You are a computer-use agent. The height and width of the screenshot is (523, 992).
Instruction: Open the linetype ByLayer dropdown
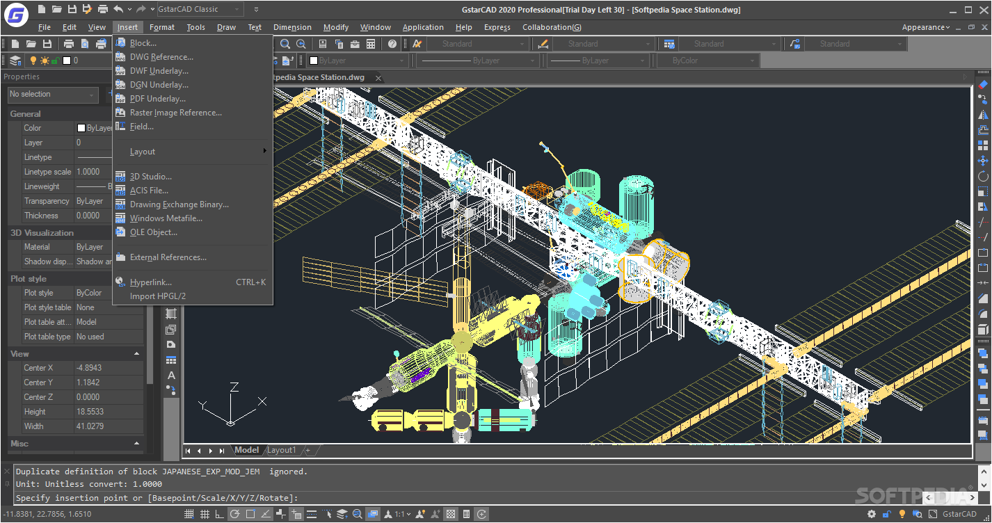[477, 61]
